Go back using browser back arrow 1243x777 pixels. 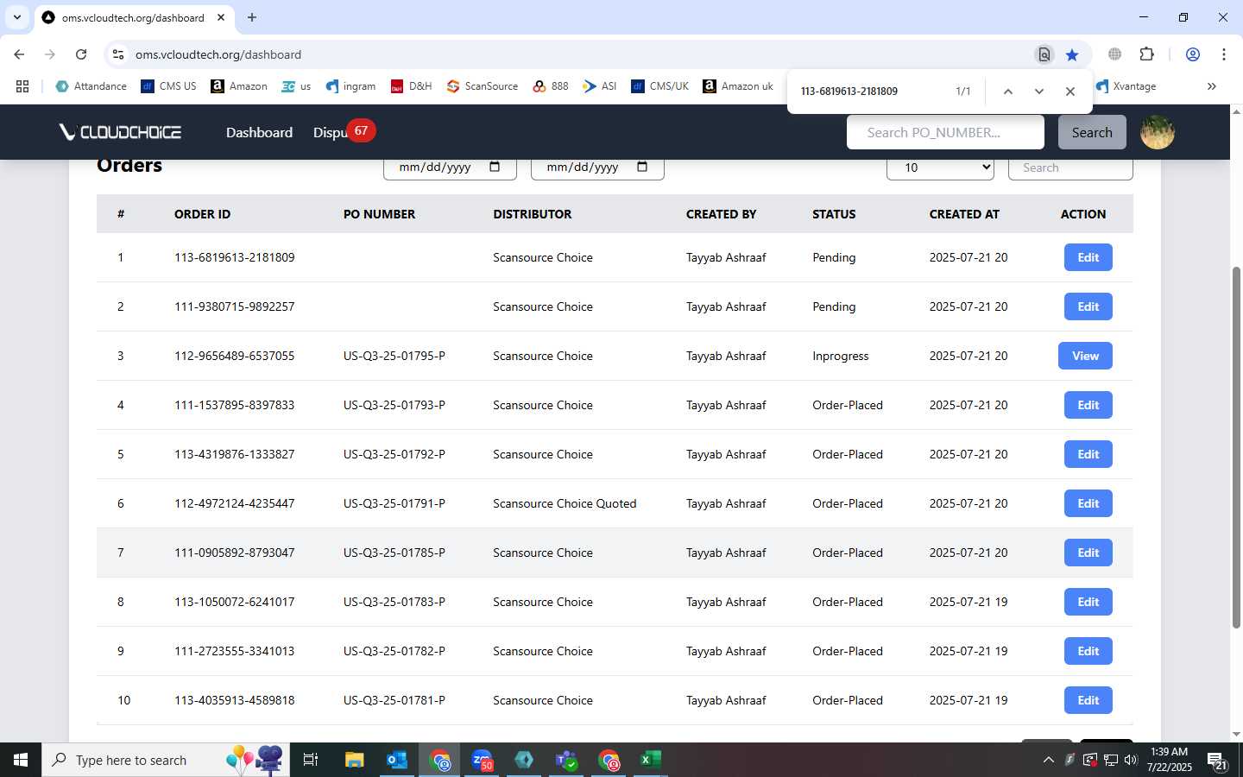point(19,54)
